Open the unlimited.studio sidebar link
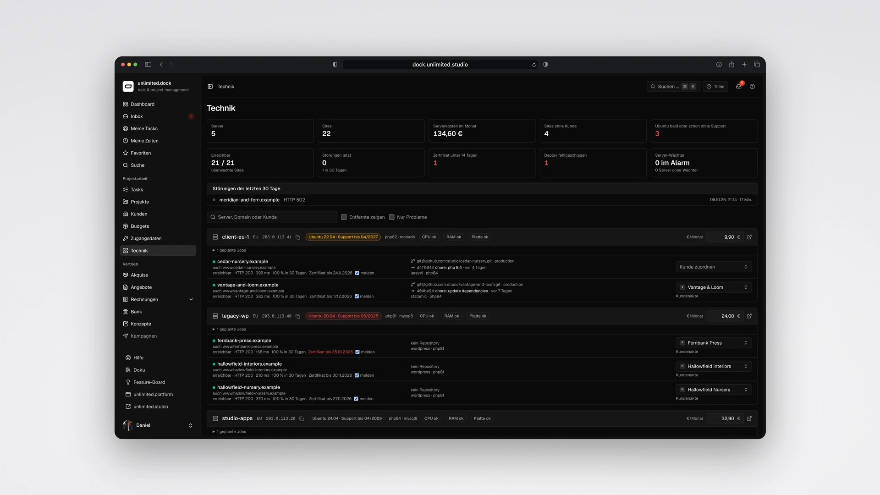Image resolution: width=880 pixels, height=495 pixels. point(158,407)
